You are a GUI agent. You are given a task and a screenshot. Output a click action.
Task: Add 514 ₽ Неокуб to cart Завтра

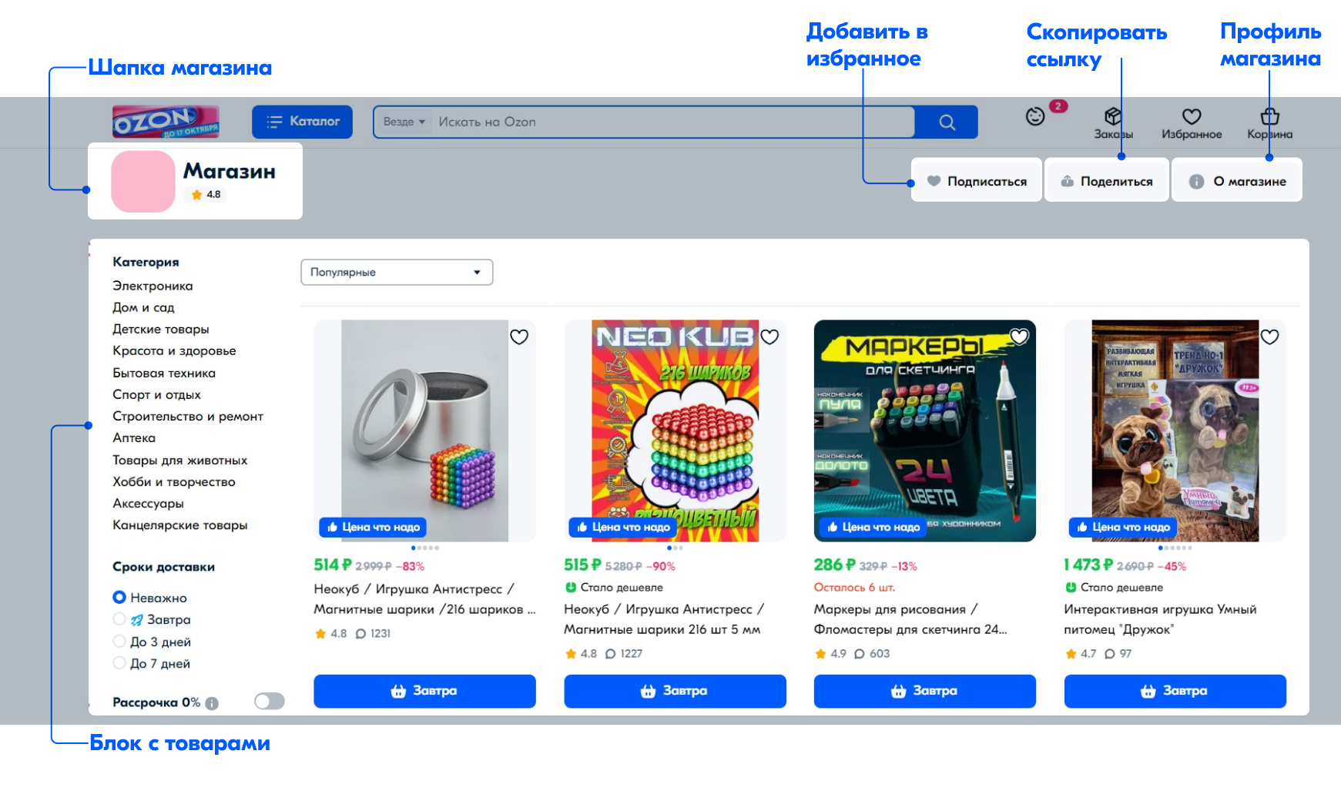tap(424, 691)
